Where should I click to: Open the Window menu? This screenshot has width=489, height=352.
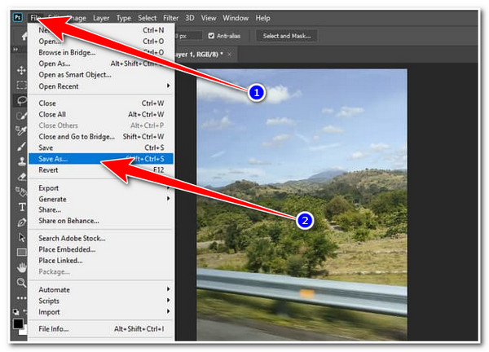[x=236, y=18]
